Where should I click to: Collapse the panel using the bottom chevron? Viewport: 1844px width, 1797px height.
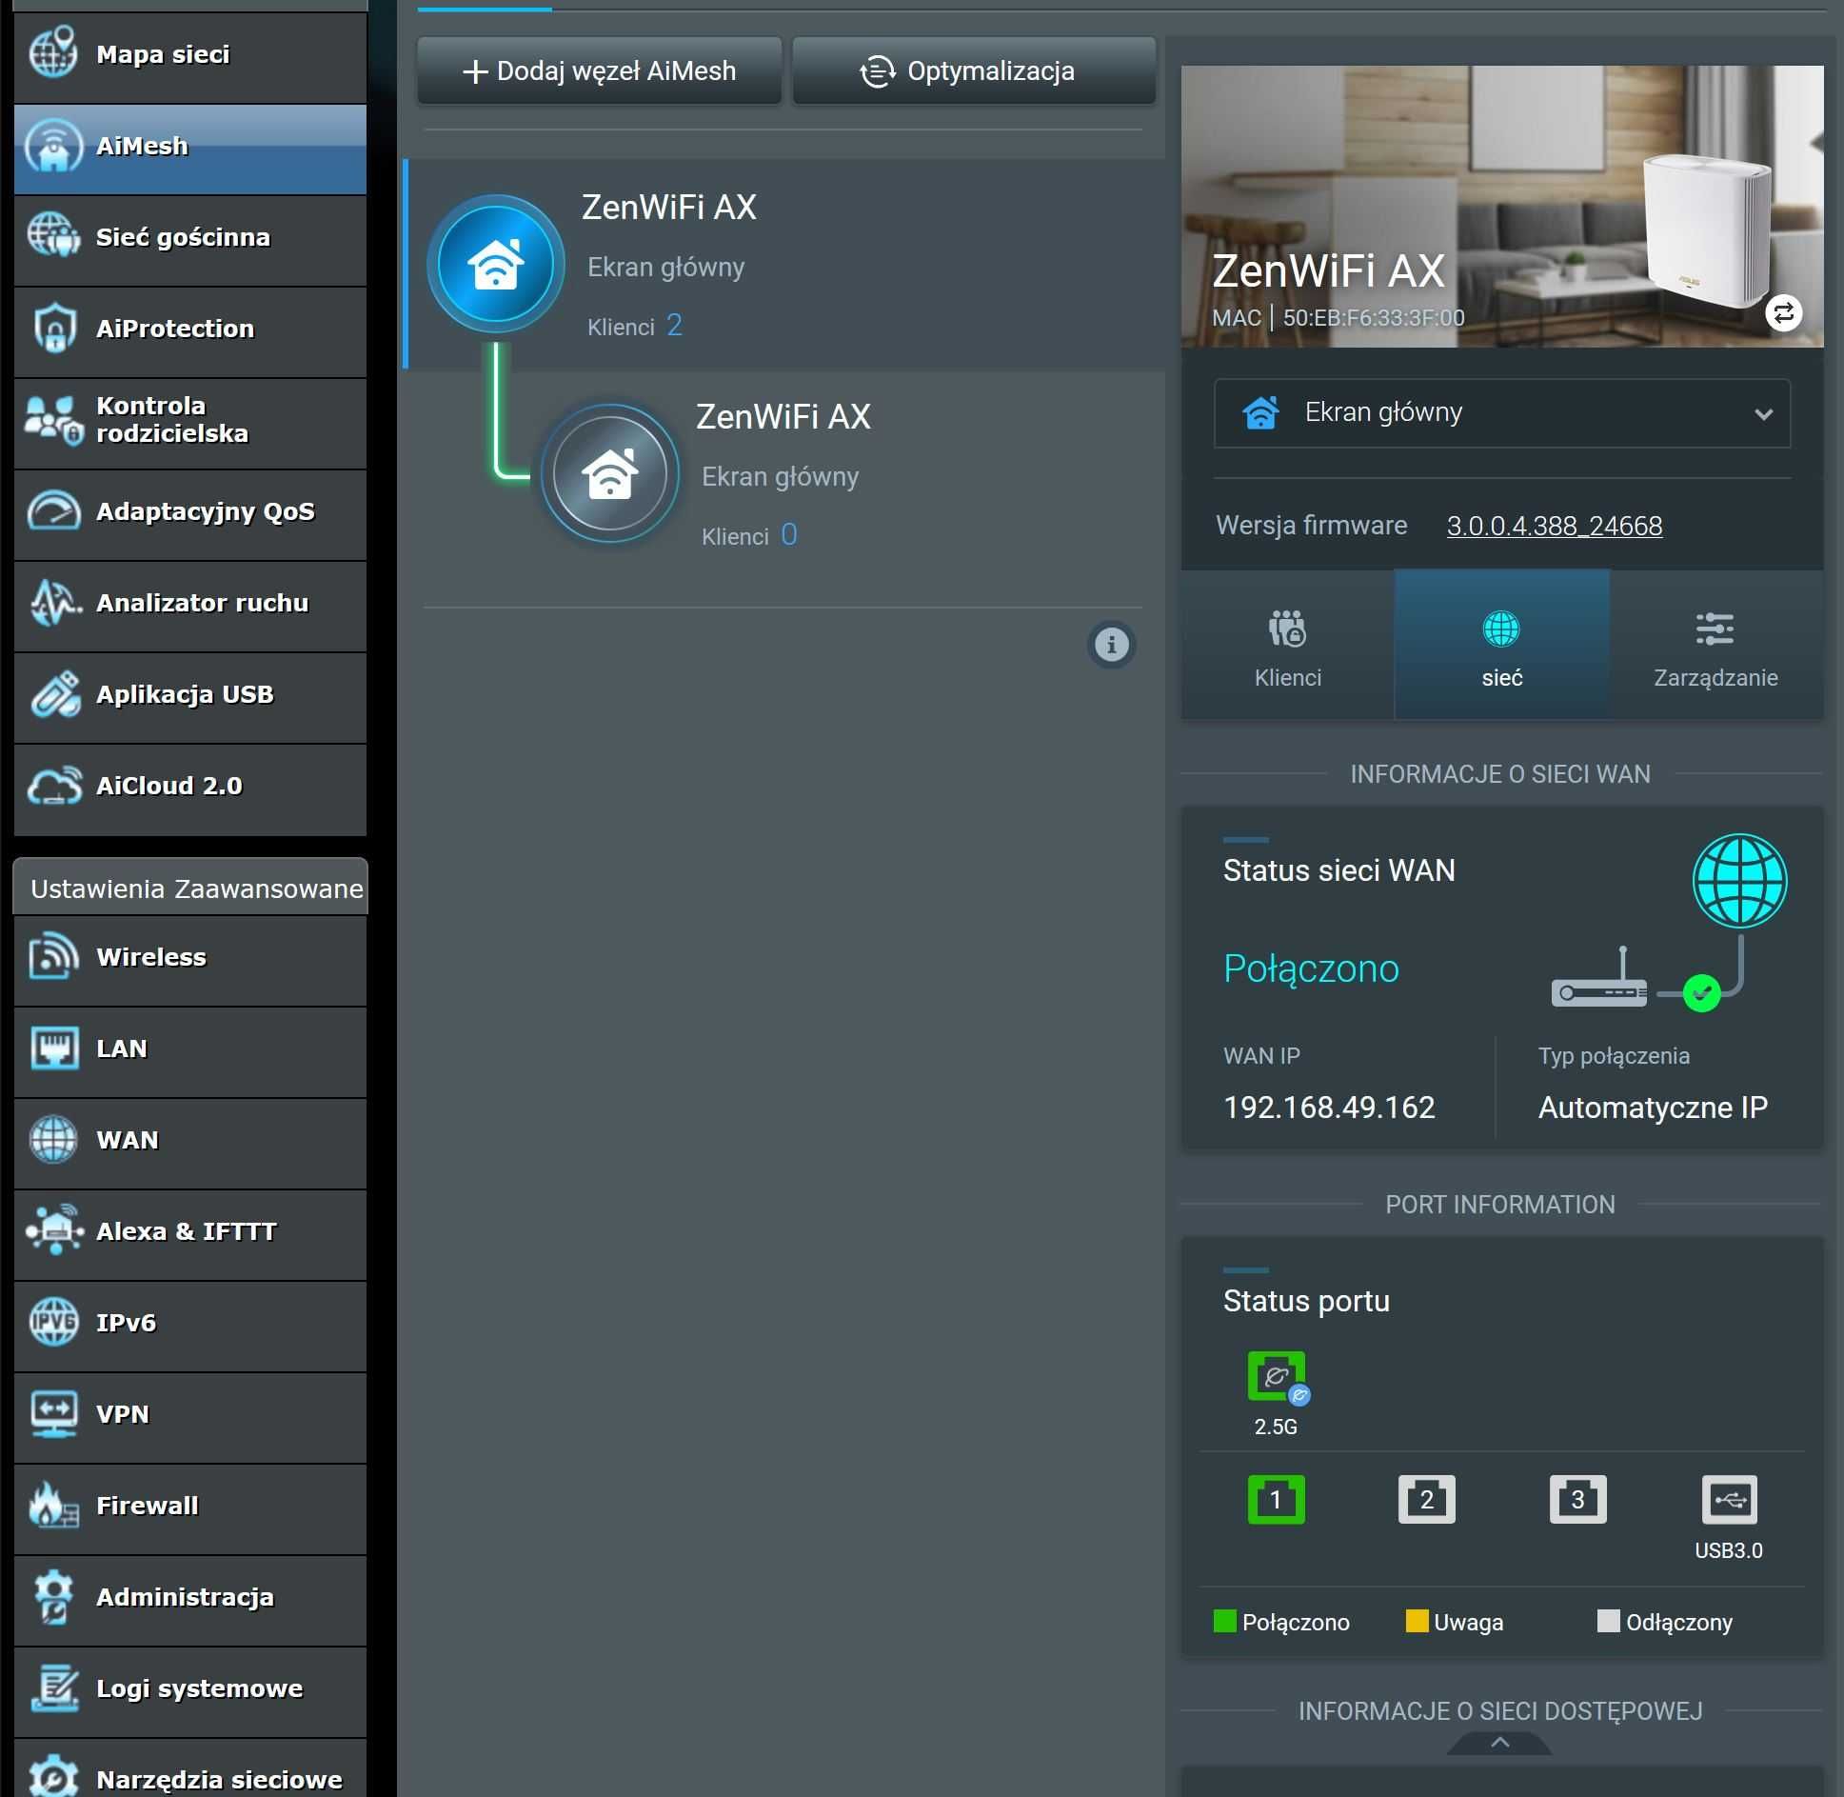coord(1499,1742)
